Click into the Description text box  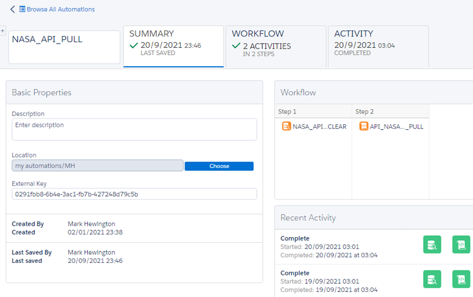pos(134,129)
